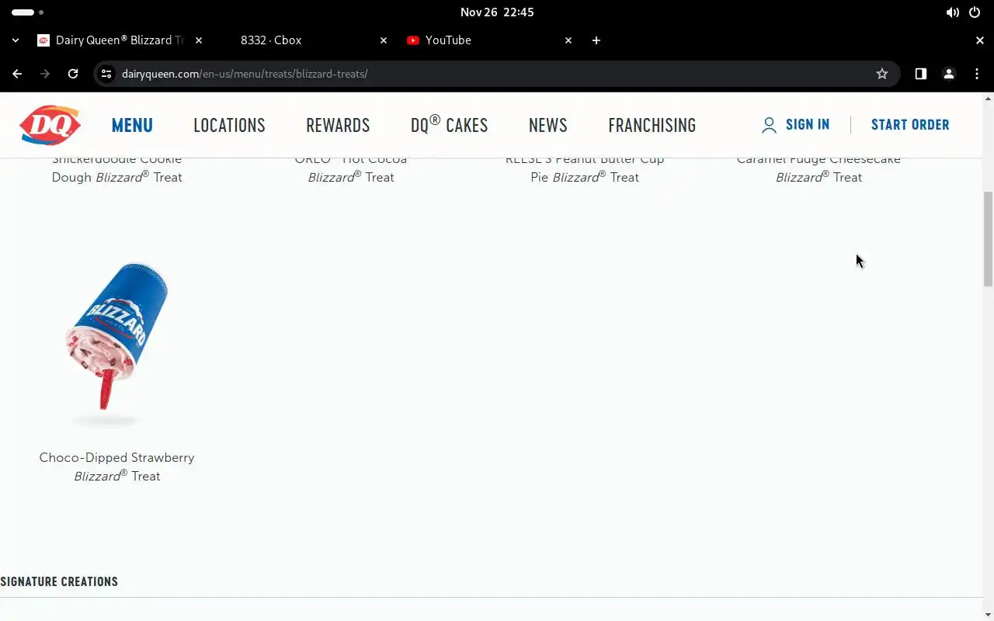Open site information icon in the address bar
994x621 pixels.
point(107,74)
